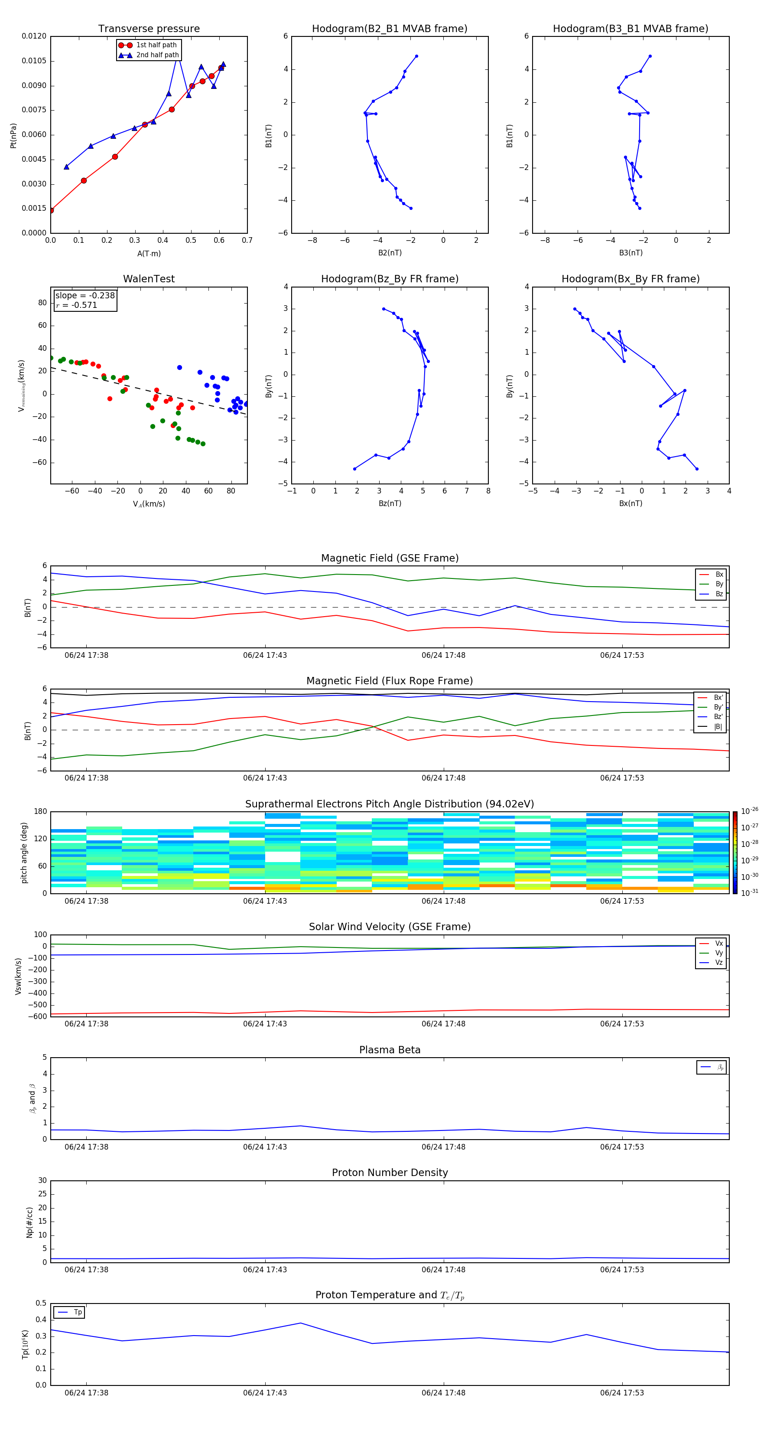Click 'Proton Number Density' plot title
This screenshot has height=1431, width=780.
pyautogui.click(x=390, y=1173)
